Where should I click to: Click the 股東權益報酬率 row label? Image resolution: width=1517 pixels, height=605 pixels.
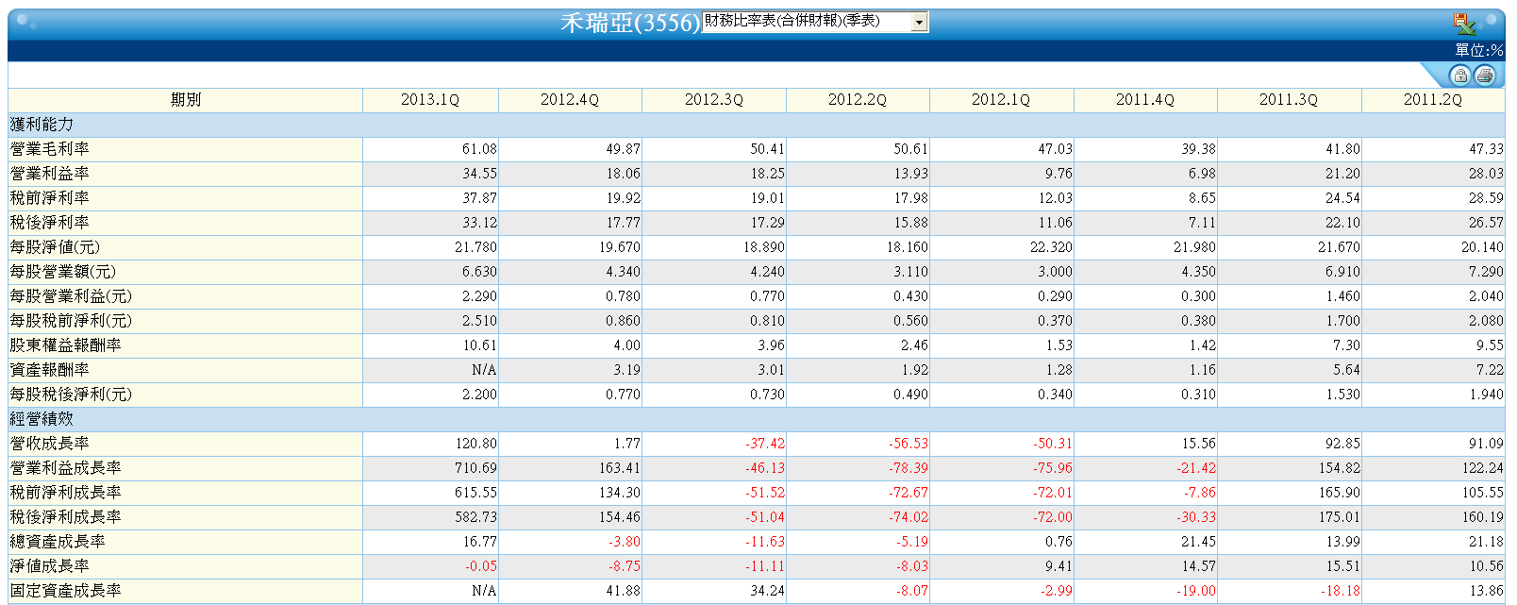pyautogui.click(x=66, y=345)
